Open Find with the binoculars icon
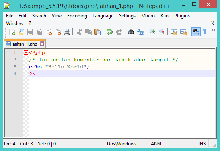 pyautogui.click(x=131, y=32)
